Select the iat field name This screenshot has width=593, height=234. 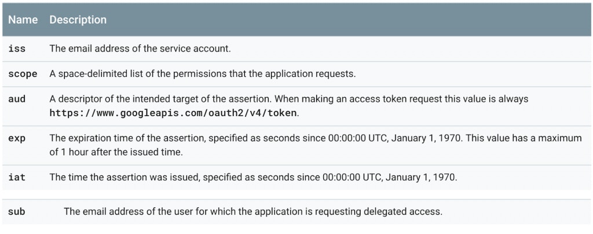(17, 178)
